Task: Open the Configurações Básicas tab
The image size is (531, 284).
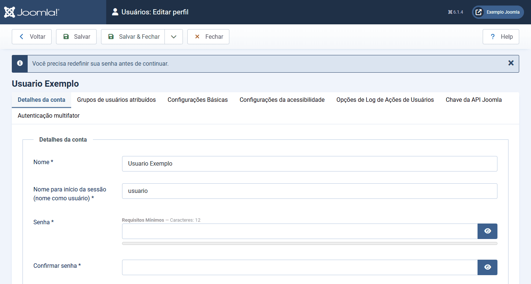Action: click(198, 100)
